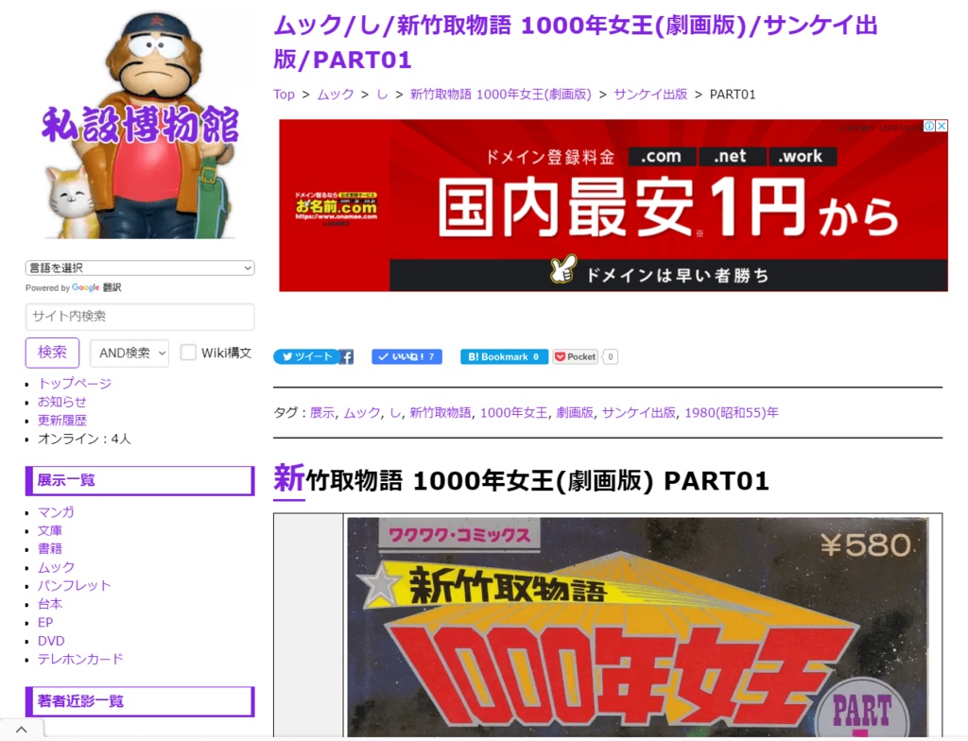Visit the 更新履歴 update history page

click(61, 419)
